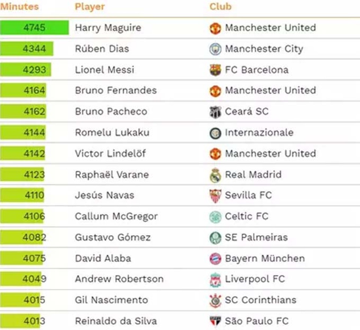Click the Bayern München crest icon

215,259
